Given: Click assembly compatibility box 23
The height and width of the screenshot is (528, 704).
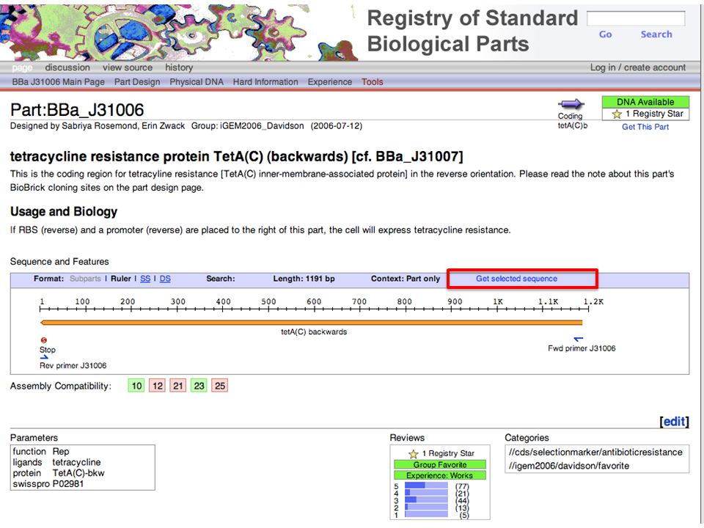Looking at the screenshot, I should click(199, 386).
